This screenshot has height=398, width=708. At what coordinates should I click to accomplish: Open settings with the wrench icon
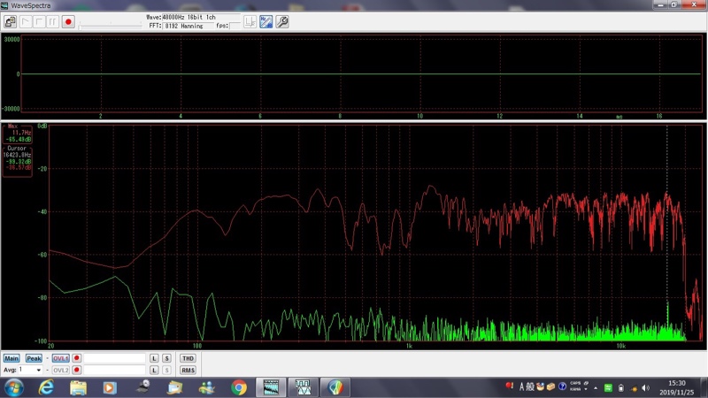click(282, 21)
